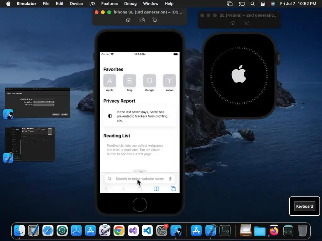The image size is (322, 241).
Task: Open Visual Studio purple icon in dock
Action: [133, 231]
